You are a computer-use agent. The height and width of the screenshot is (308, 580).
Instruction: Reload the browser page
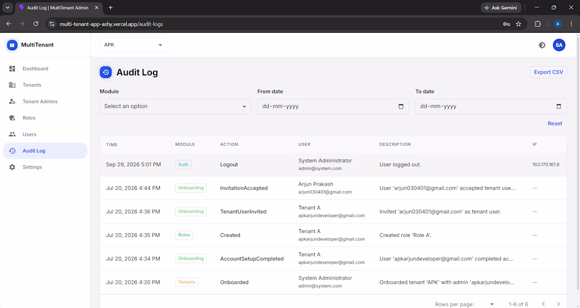pos(36,24)
